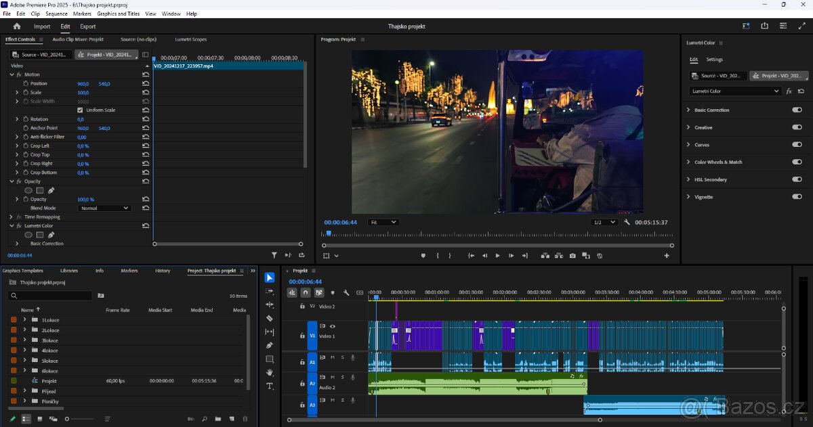
Task: Expand the Creative section in Lumetri Color
Action: point(688,127)
